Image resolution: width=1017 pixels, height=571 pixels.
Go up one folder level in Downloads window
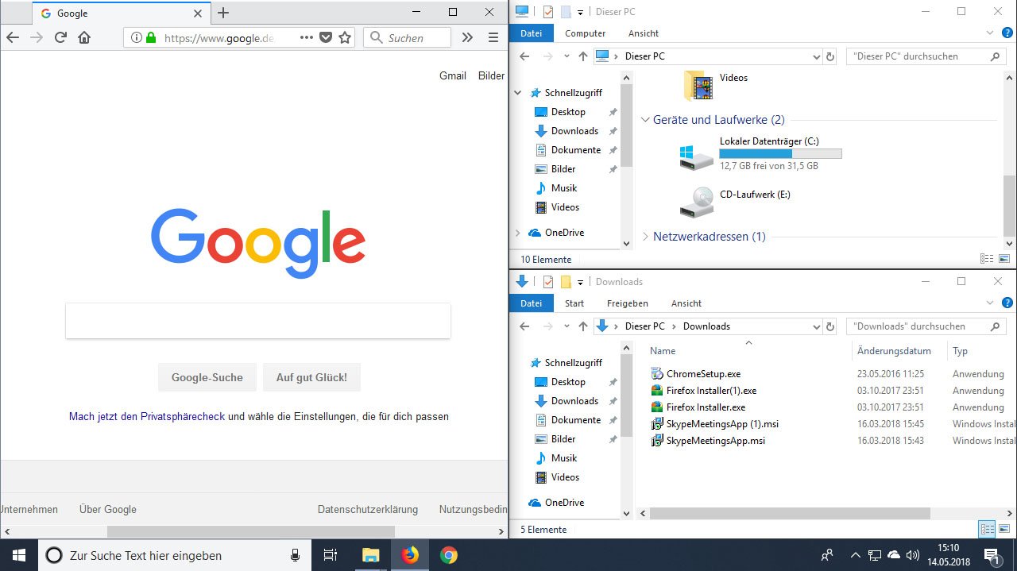coord(583,326)
